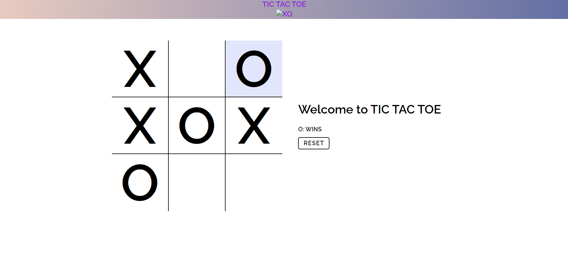The width and height of the screenshot is (568, 254).
Task: Click the bottom-left O cell
Action: 140,182
